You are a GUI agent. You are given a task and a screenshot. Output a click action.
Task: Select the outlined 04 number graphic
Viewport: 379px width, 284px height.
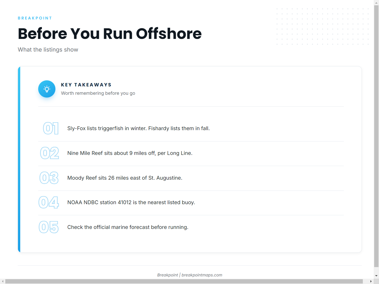[49, 202]
